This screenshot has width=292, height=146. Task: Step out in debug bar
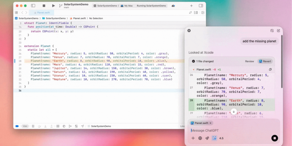(x=51, y=126)
